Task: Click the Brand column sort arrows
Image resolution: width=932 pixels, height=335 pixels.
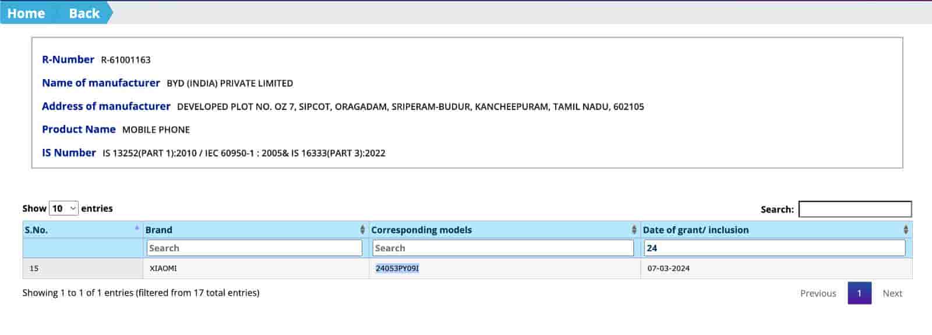Action: [362, 230]
